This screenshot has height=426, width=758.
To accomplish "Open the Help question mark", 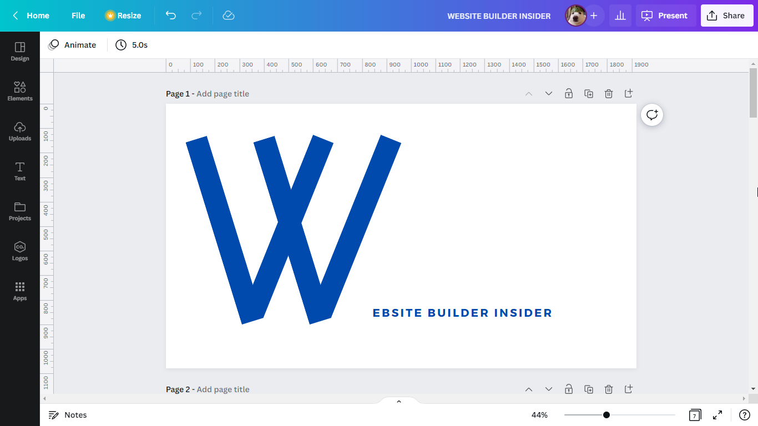I will (x=745, y=415).
